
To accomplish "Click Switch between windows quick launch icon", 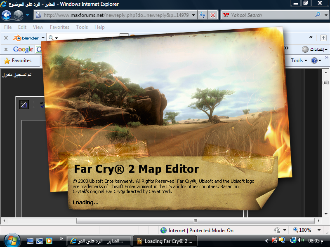I will coord(40,241).
